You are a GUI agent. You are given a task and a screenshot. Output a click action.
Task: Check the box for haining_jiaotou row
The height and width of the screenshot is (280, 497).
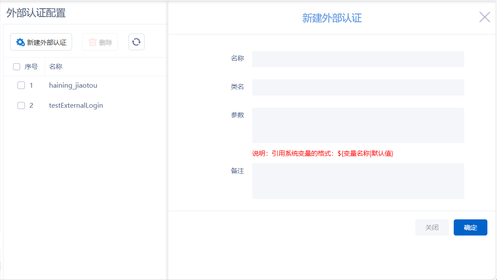[x=21, y=85]
